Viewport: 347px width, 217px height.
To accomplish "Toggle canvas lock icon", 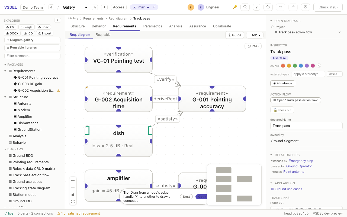I will pos(73,194).
